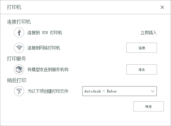The width and height of the screenshot is (171, 126).
Task: Open the Autodesk - Ember combo box
Action: pos(120,91)
